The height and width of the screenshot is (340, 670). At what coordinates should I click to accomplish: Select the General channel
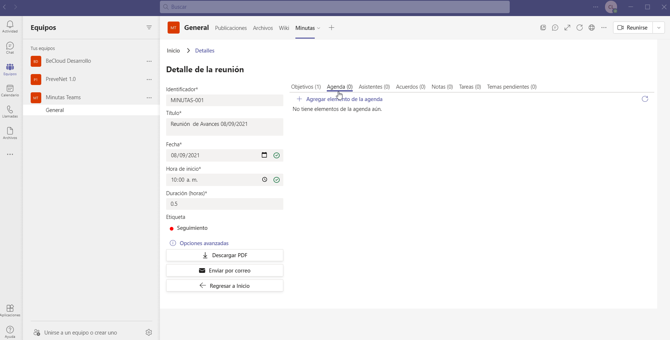click(91, 110)
